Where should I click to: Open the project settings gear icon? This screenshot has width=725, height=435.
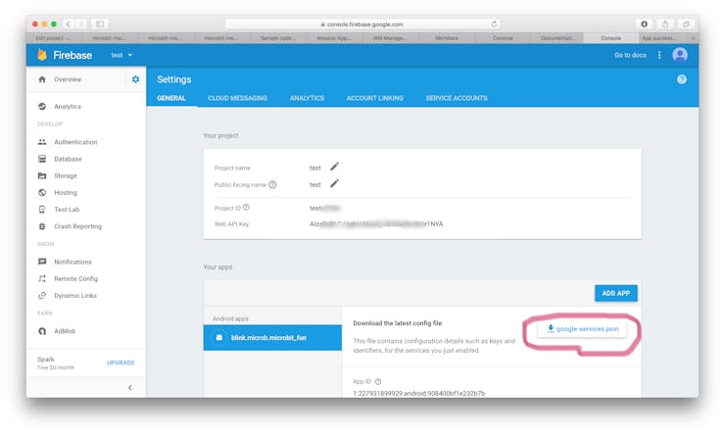click(x=135, y=79)
